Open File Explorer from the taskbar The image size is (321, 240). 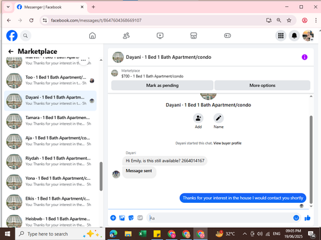tap(128, 234)
